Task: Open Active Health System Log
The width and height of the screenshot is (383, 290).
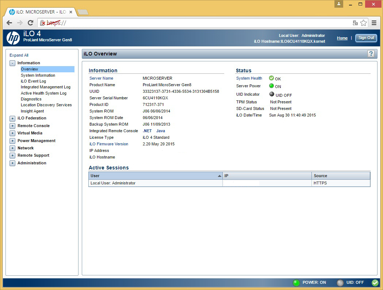Action: [x=43, y=93]
